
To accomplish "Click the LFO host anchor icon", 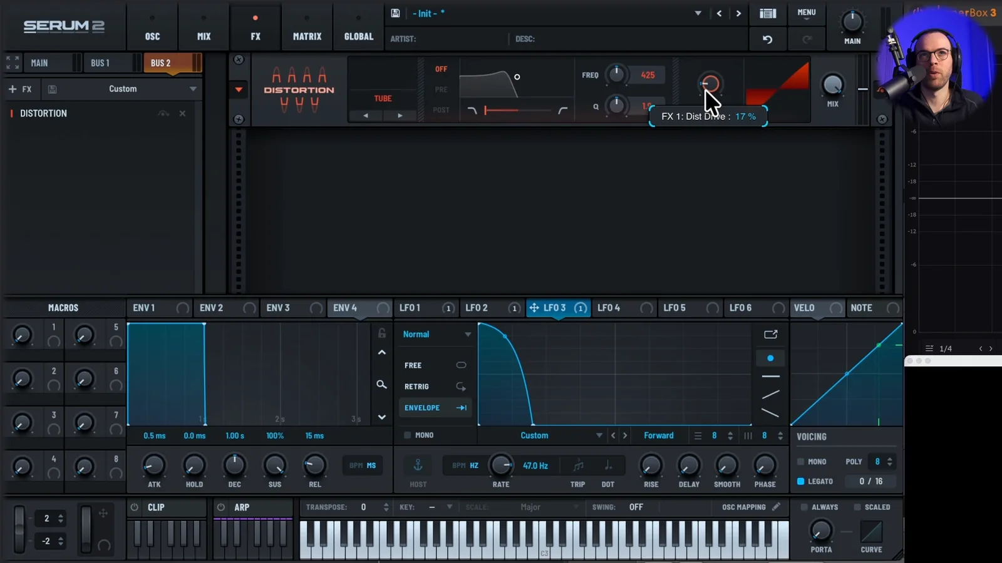I will tap(418, 465).
